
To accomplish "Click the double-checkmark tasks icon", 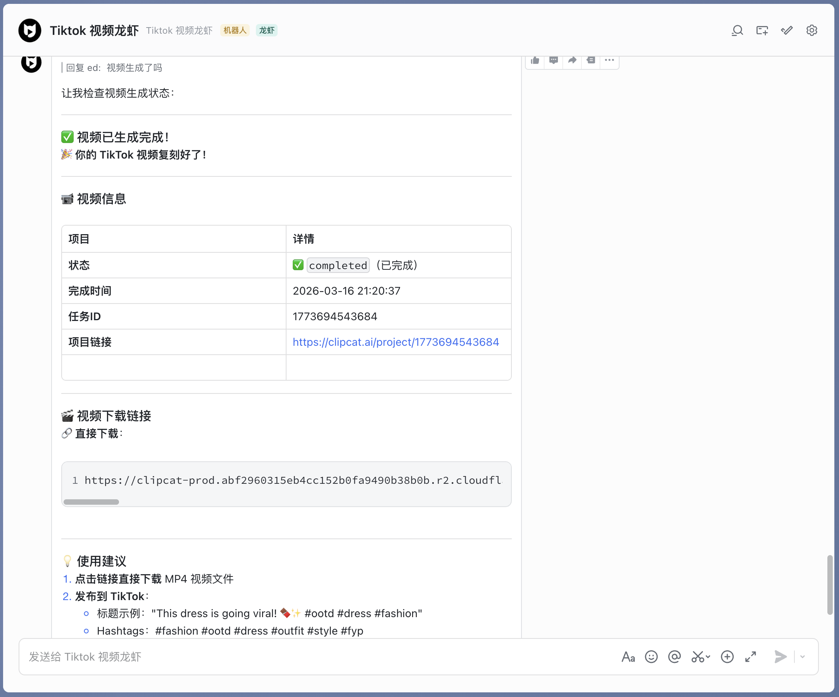I will [x=787, y=30].
